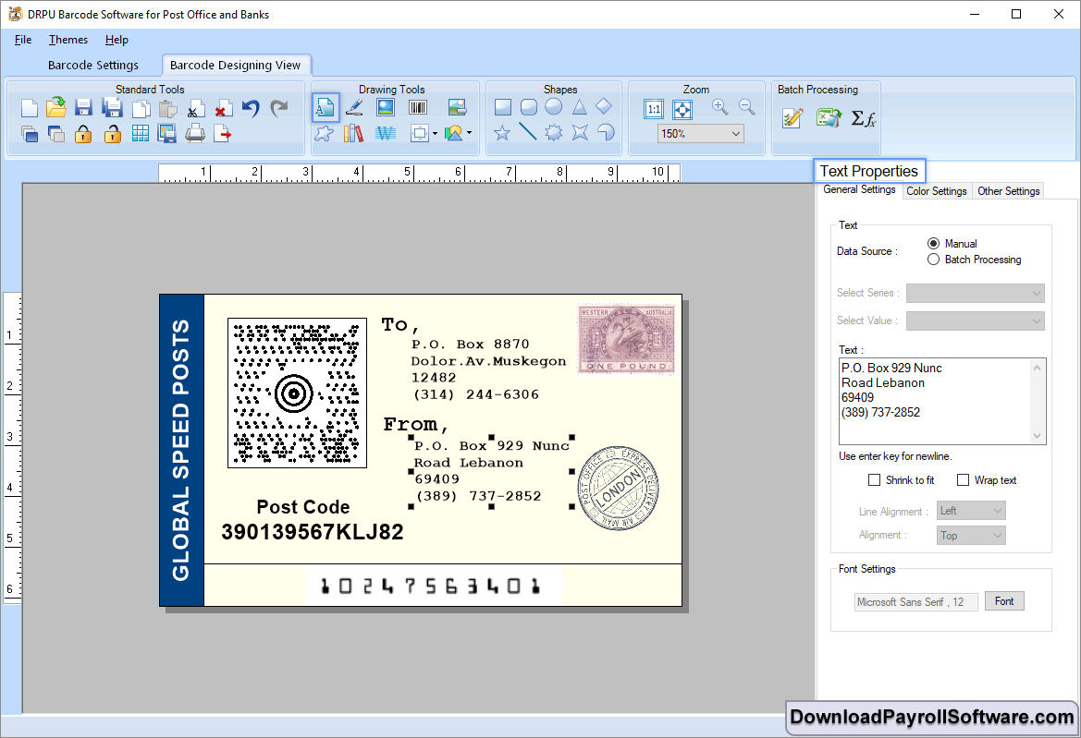Image resolution: width=1081 pixels, height=738 pixels.
Task: Draw a diamond shape
Action: coord(604,106)
